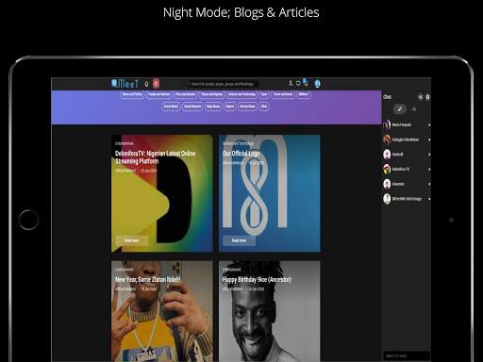
Task: Click Read more on DelonifeраTV article
Action: point(131,240)
